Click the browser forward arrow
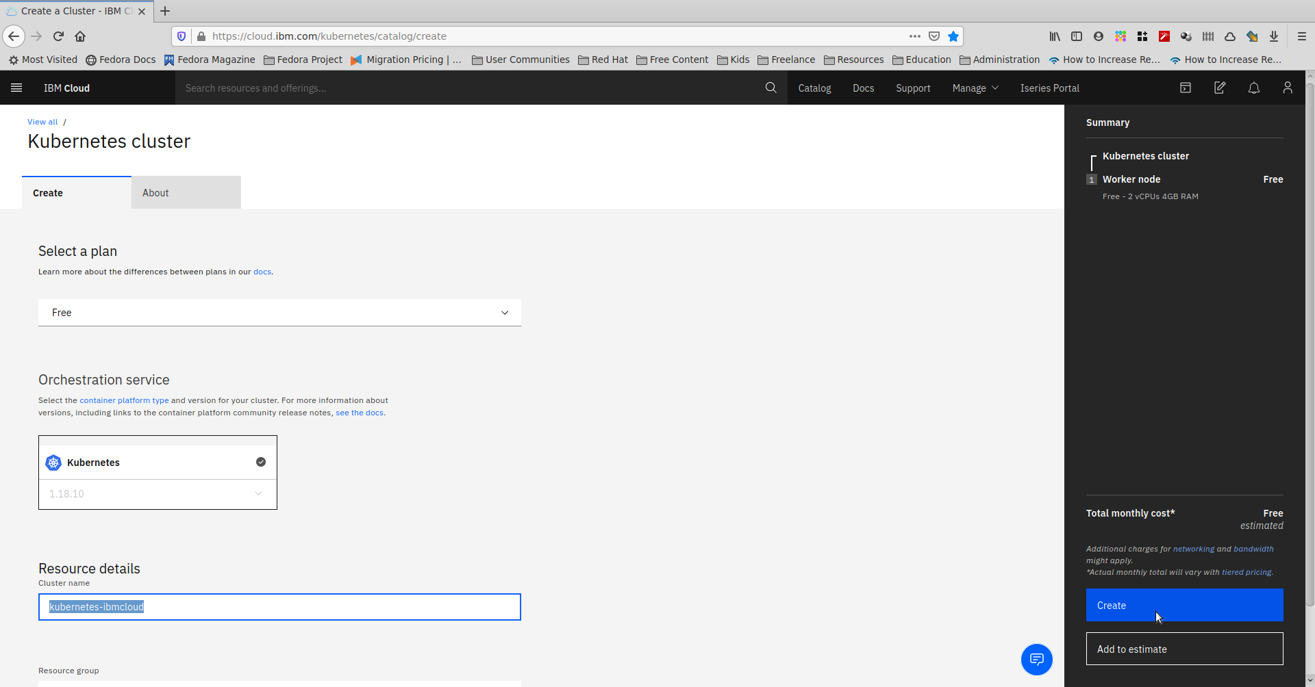This screenshot has height=687, width=1315. point(37,36)
